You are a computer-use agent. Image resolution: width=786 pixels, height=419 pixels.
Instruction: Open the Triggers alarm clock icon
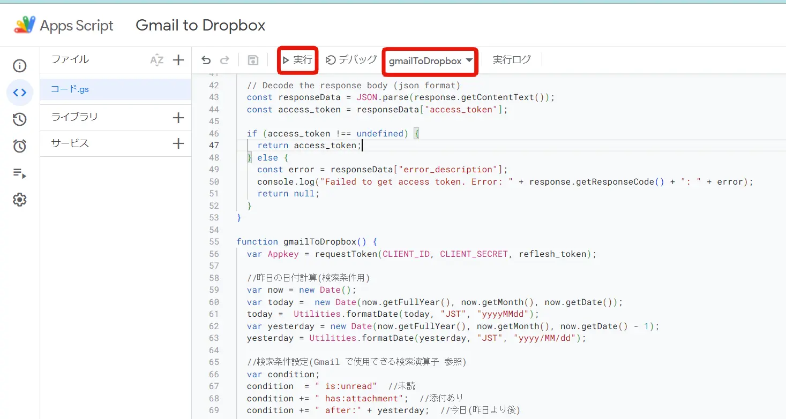click(x=20, y=146)
